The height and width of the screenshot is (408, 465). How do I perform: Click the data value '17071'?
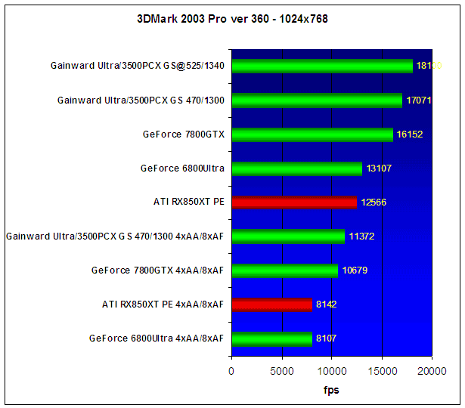pyautogui.click(x=418, y=100)
